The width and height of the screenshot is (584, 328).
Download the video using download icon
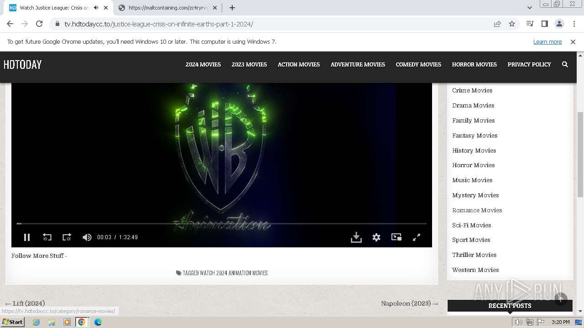pos(356,237)
